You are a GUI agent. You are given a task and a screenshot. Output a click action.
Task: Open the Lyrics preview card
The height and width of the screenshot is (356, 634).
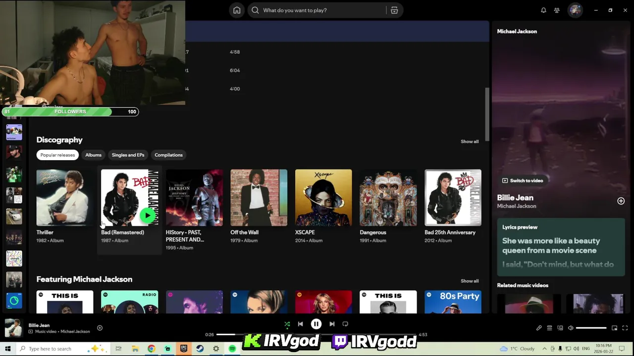[x=561, y=247]
